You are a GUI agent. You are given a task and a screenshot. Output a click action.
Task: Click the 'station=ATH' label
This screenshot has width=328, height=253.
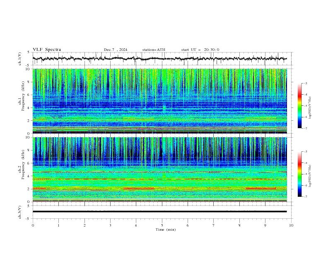tap(154, 50)
